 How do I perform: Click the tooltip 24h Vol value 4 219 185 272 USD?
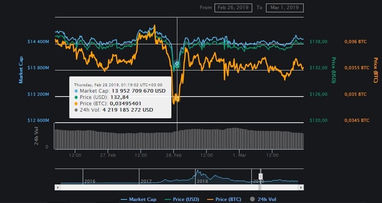pyautogui.click(x=127, y=110)
